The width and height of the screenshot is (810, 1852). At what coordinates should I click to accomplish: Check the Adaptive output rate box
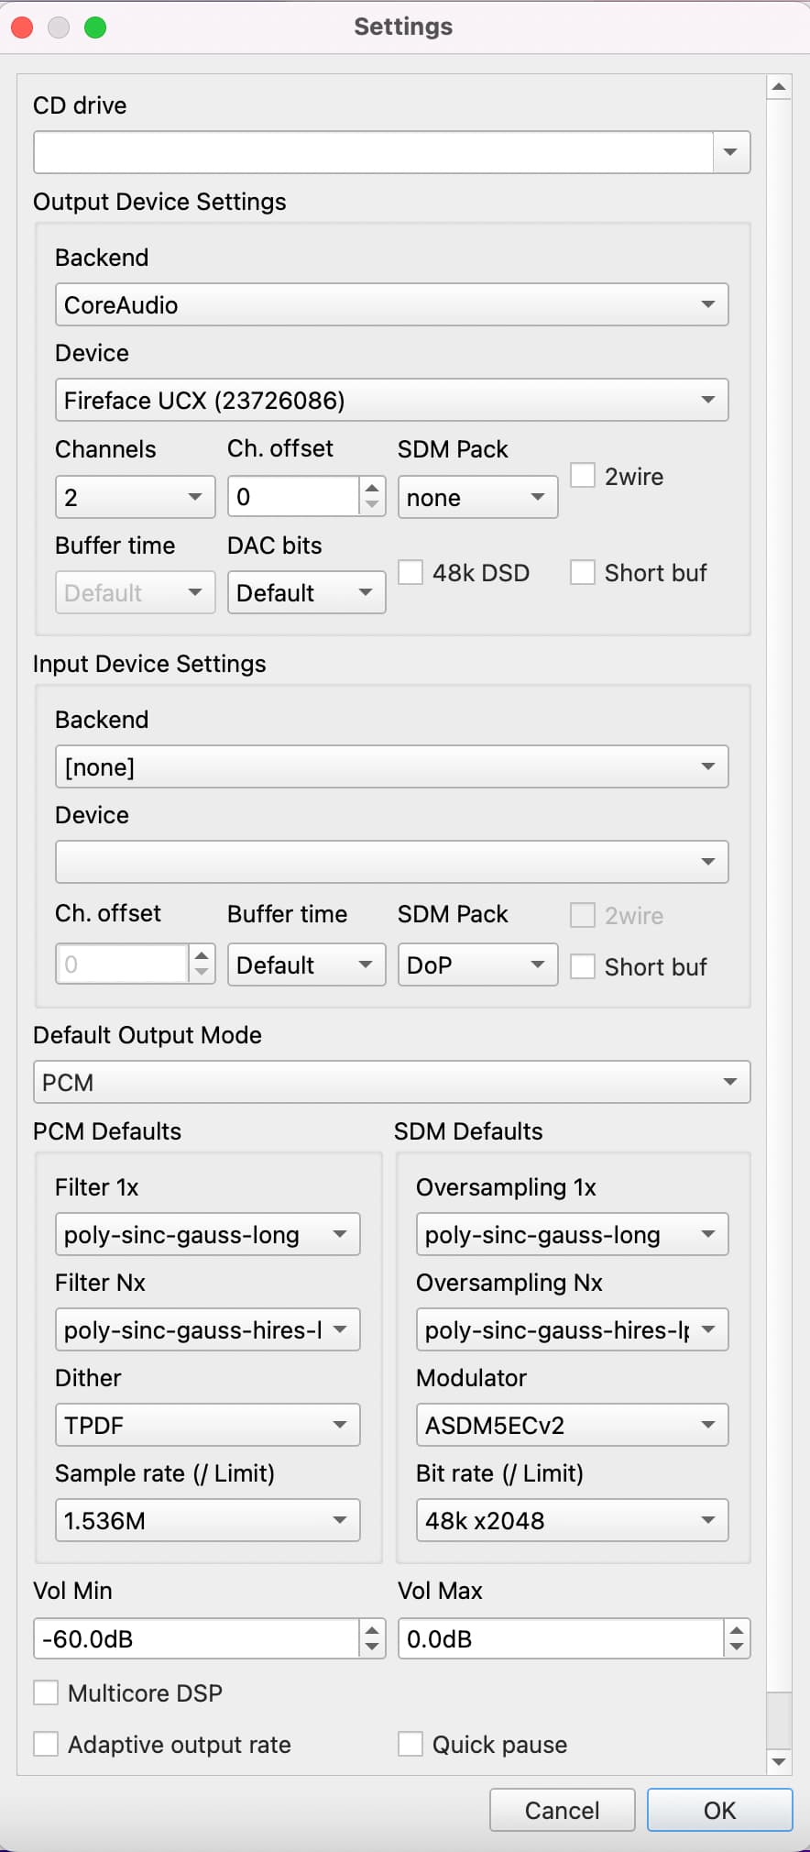[x=46, y=1744]
